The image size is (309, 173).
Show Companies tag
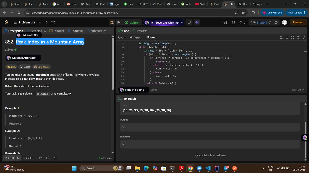tap(41, 67)
